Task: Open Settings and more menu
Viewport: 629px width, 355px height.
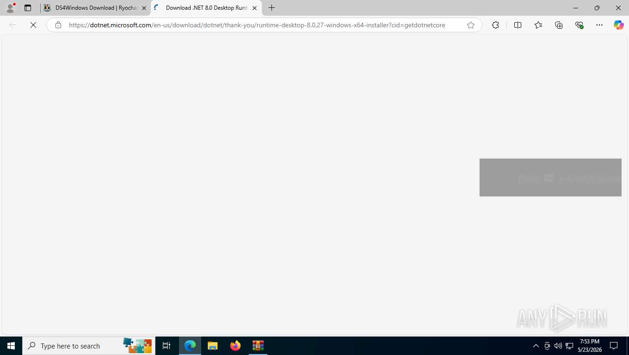Action: (x=599, y=25)
